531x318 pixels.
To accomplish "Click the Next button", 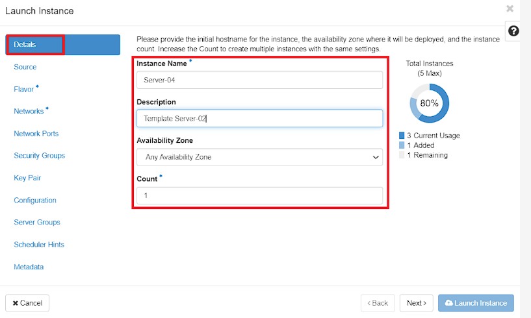I will (416, 303).
